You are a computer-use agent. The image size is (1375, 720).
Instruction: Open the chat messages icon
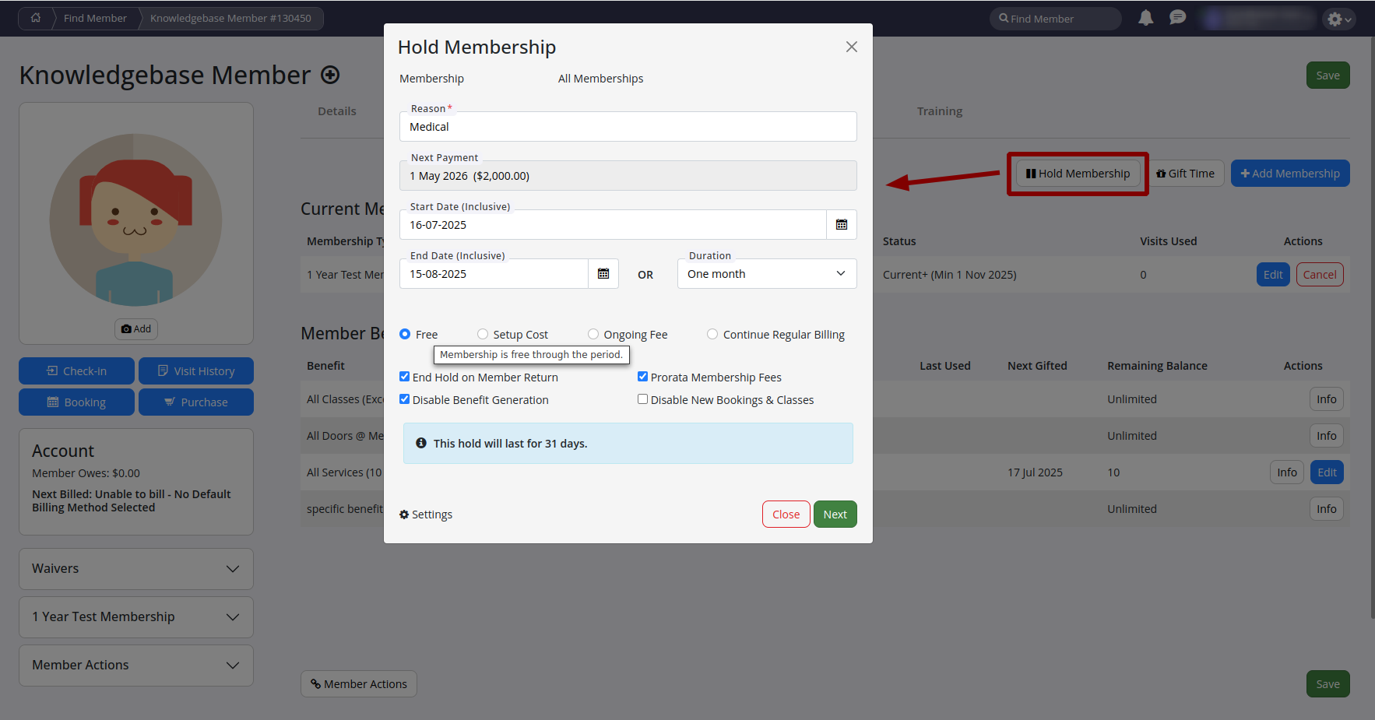[1177, 18]
